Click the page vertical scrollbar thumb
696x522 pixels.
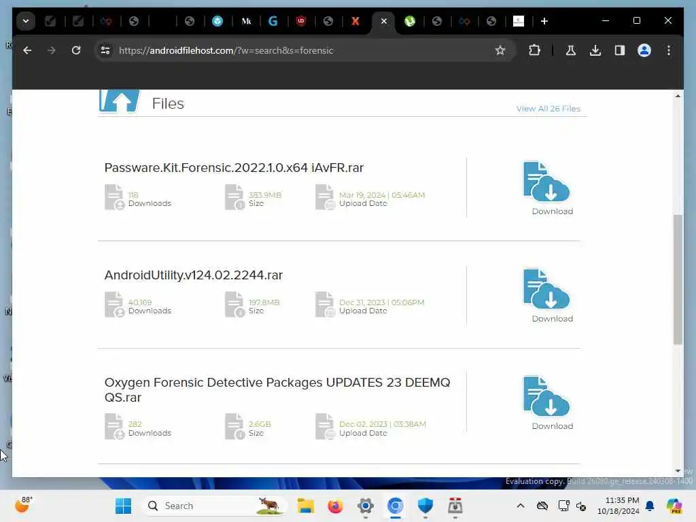coord(678,279)
